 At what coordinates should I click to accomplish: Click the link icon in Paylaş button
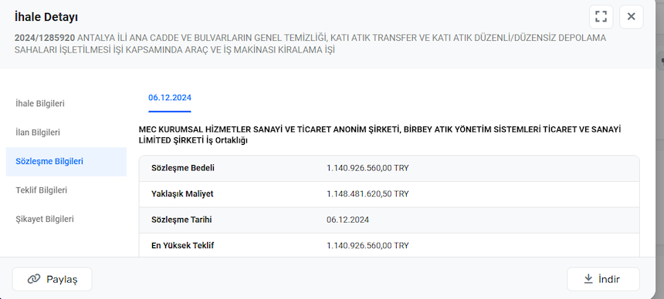click(x=33, y=279)
